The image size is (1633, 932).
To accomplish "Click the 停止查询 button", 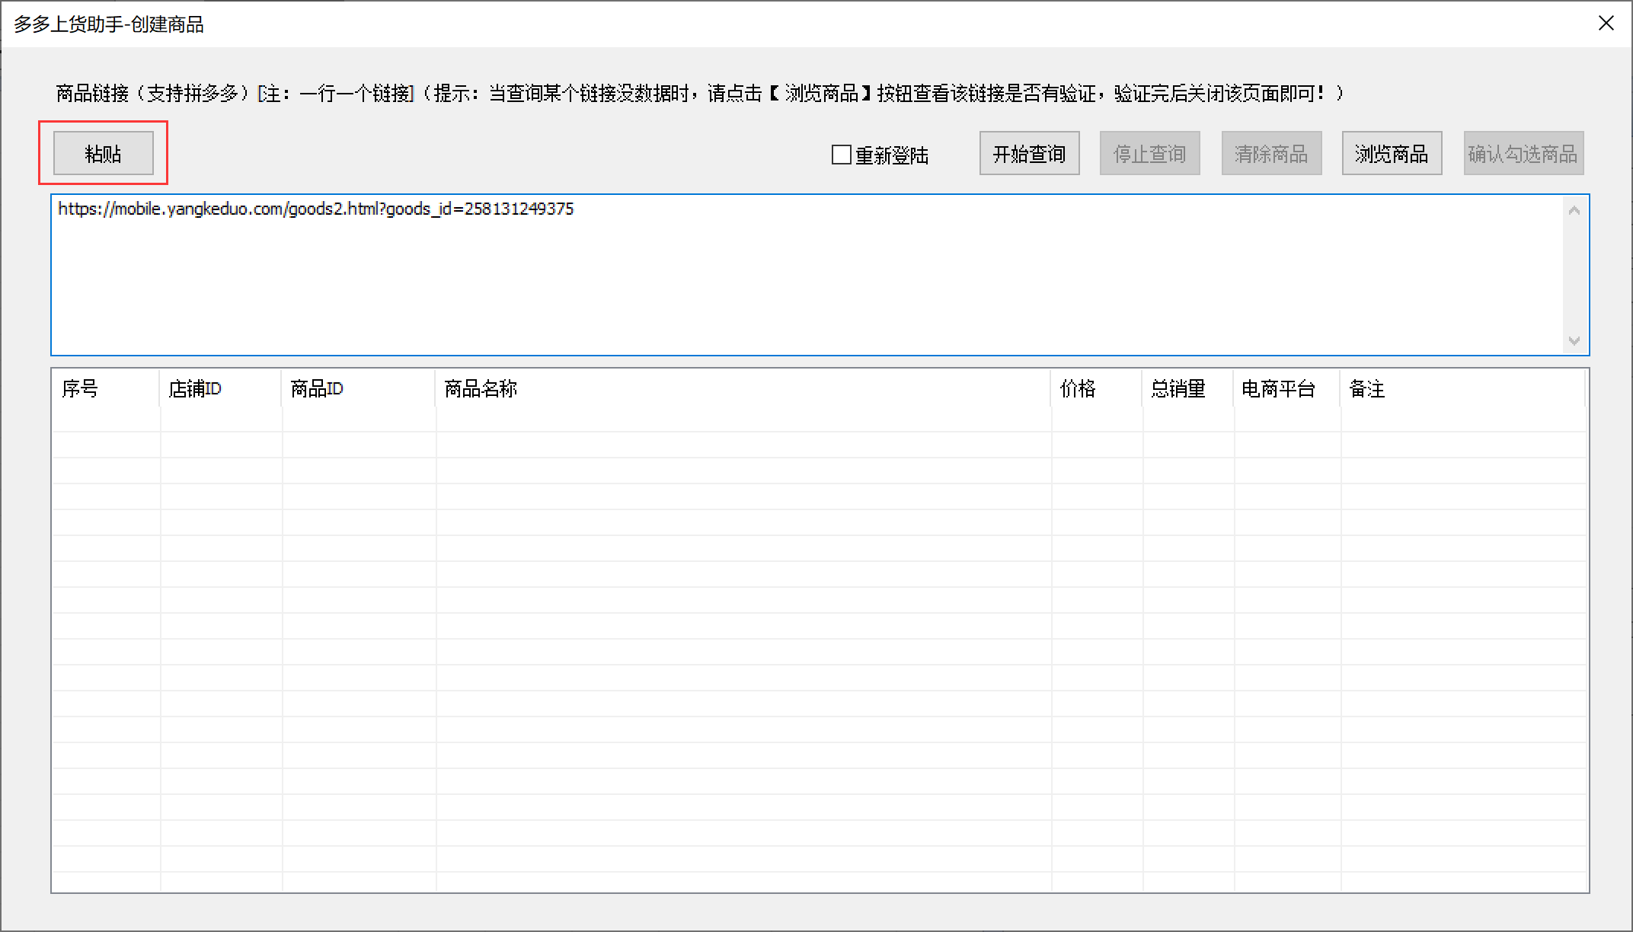I will 1149,154.
